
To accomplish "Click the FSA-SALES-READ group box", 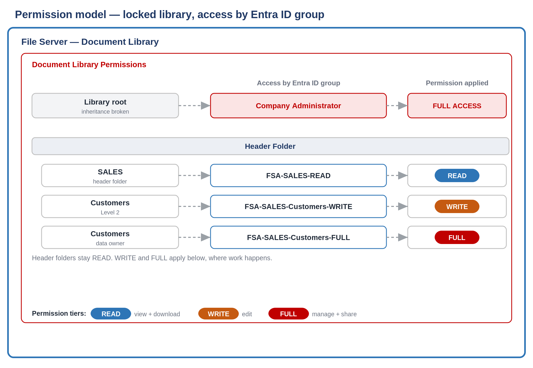I will 298,175.
